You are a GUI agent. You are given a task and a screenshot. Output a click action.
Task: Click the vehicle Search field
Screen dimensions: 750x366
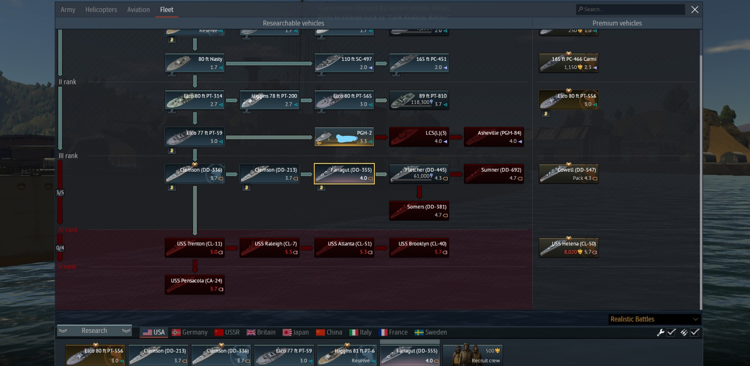(x=630, y=9)
